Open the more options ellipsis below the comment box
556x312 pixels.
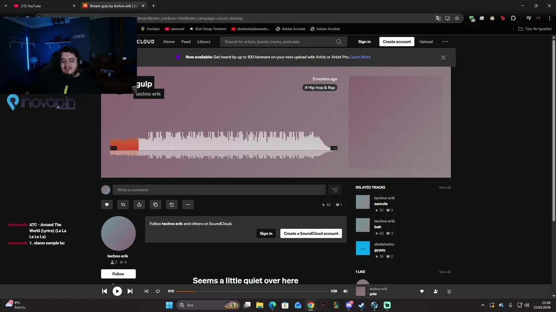(188, 205)
